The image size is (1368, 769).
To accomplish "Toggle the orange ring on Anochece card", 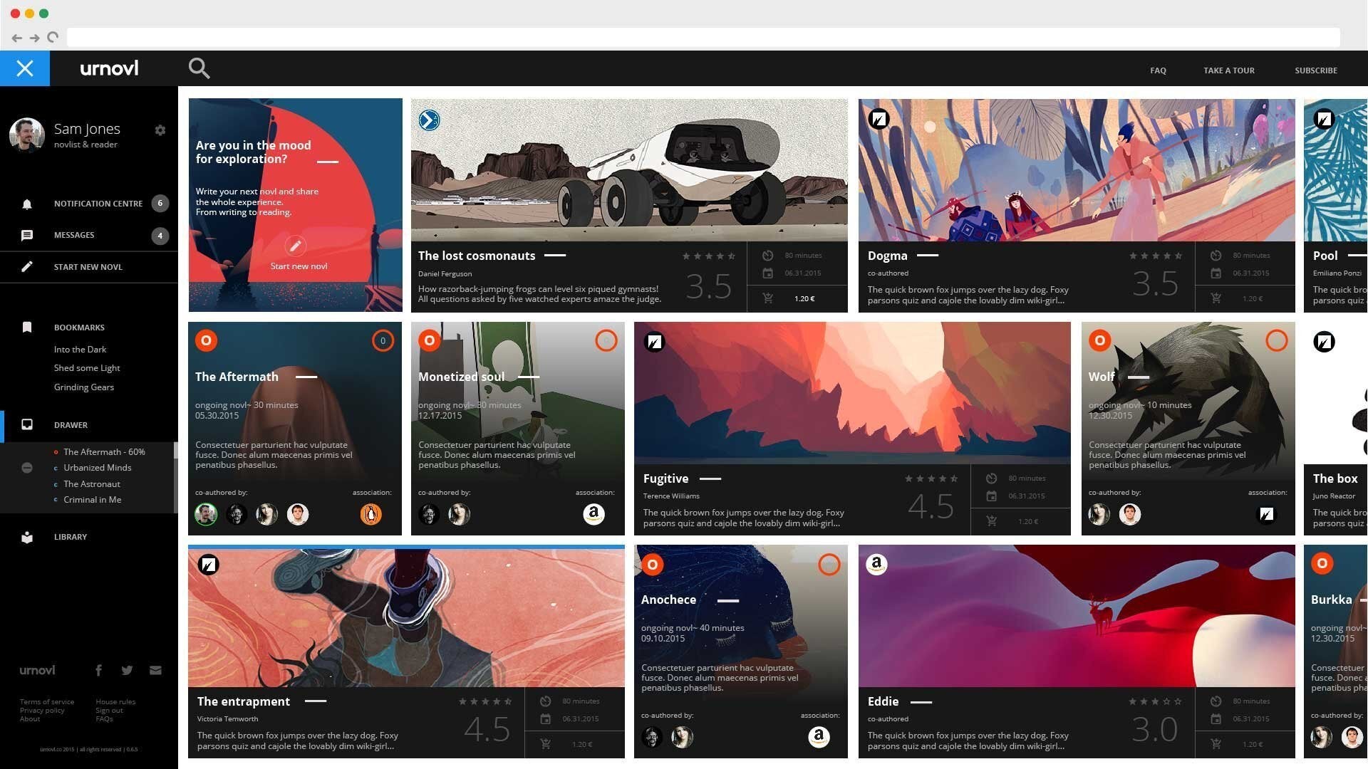I will (829, 565).
